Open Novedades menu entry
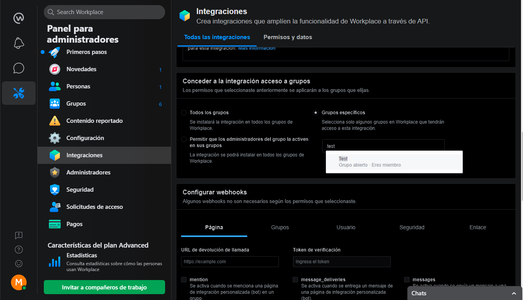Image resolution: width=523 pixels, height=300 pixels. click(x=104, y=69)
